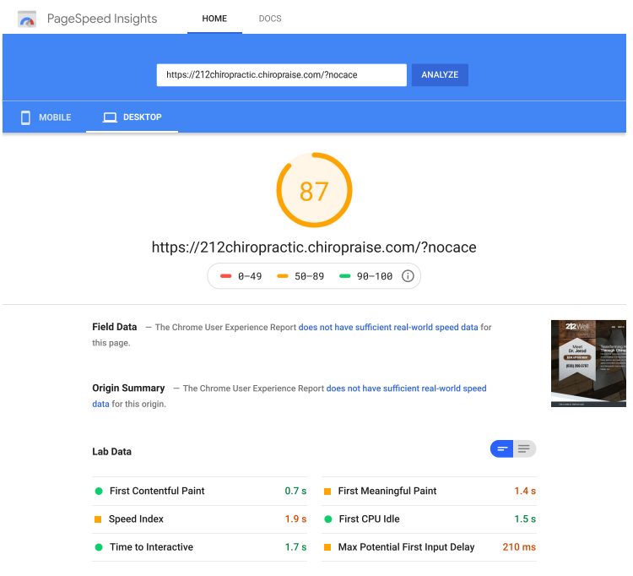Viewport: 633px width, 576px height.
Task: Click the orange Speed Index square indicator
Action: pyautogui.click(x=99, y=519)
